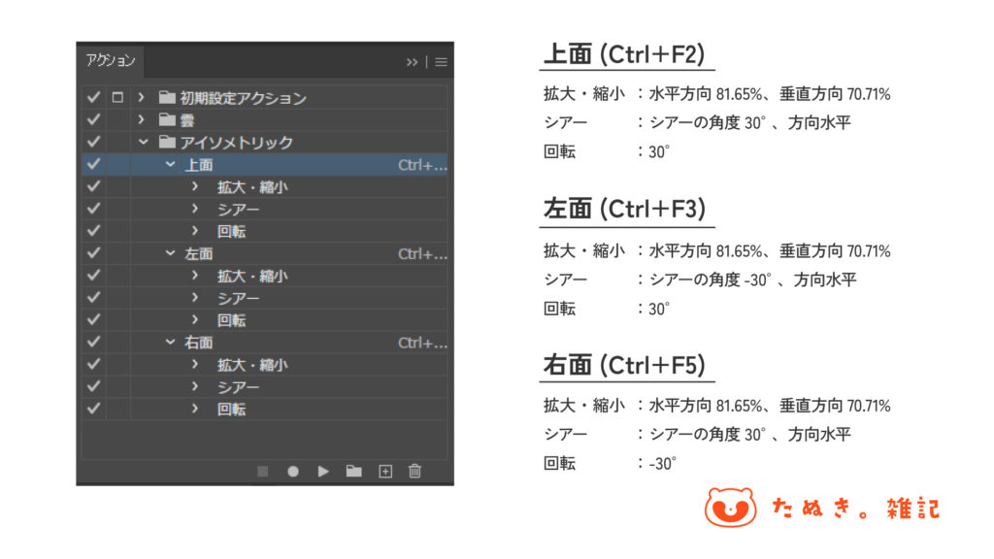Collapse the 左面 action steps
Screen dimensions: 994x559
click(169, 254)
